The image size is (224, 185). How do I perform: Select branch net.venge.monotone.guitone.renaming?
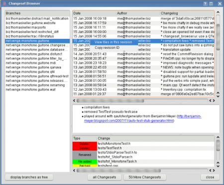point(37,85)
